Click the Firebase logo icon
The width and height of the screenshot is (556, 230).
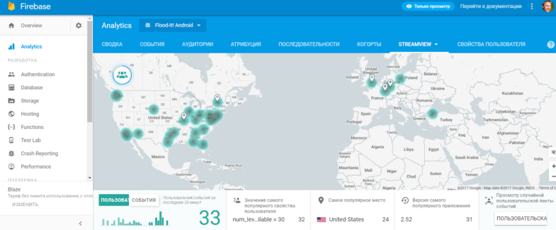click(x=12, y=6)
